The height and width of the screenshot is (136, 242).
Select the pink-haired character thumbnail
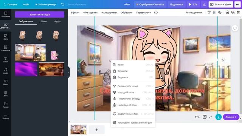click(54, 55)
